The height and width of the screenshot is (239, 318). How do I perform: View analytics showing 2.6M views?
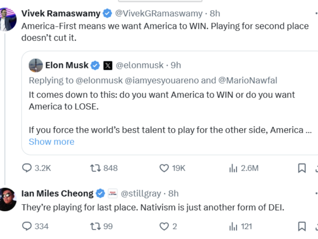point(233,168)
